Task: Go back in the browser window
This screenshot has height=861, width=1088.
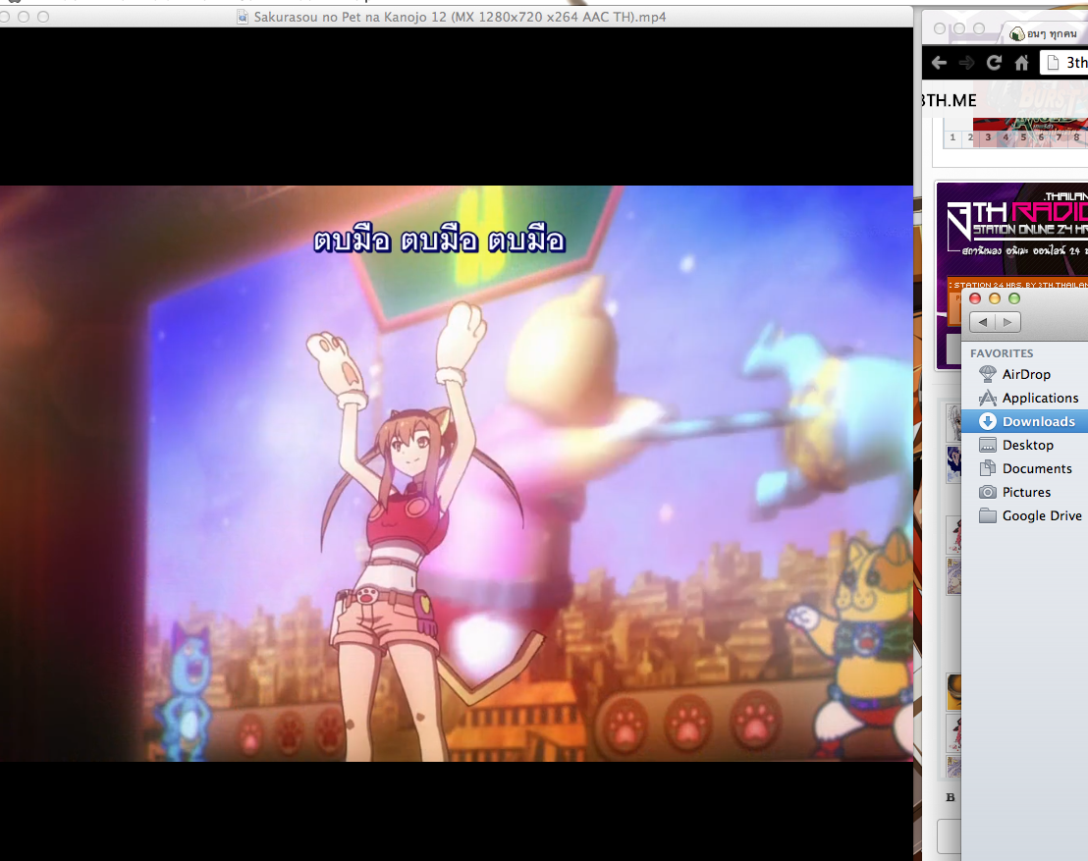Action: (939, 63)
